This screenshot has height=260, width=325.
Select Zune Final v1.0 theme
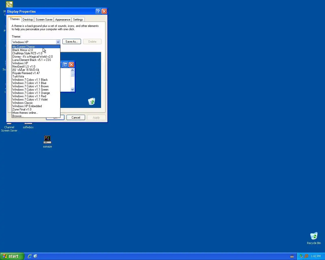click(x=36, y=109)
